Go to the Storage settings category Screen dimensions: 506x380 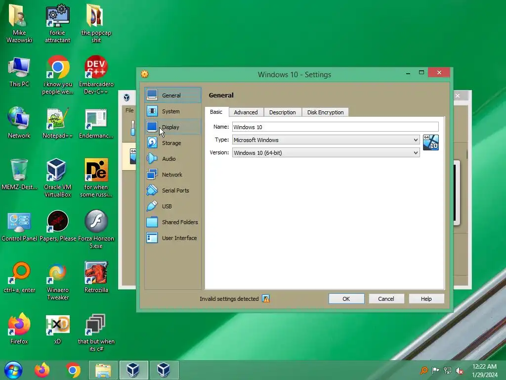173,143
